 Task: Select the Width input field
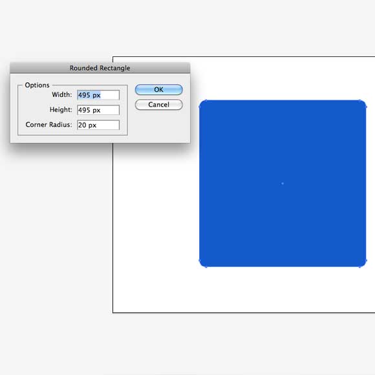click(x=98, y=95)
